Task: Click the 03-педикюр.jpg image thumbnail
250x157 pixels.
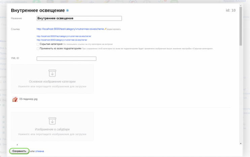Action: tap(15, 99)
